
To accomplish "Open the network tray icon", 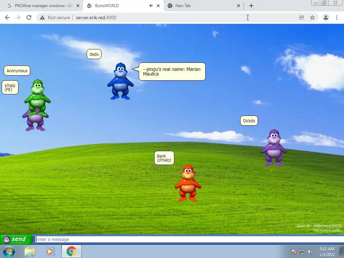I will click(302, 252).
